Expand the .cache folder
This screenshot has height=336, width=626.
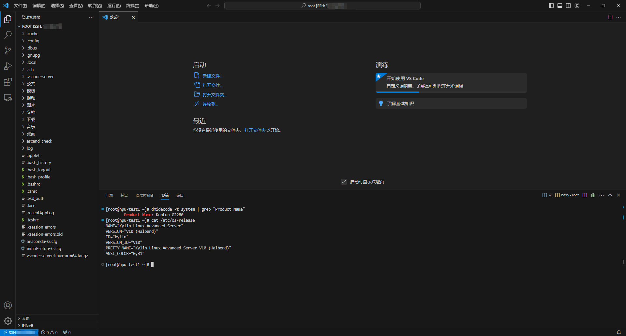pyautogui.click(x=57, y=34)
